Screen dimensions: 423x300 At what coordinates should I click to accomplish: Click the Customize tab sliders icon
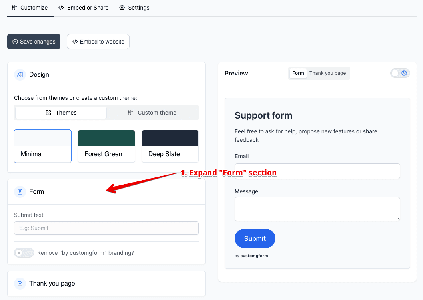click(14, 8)
